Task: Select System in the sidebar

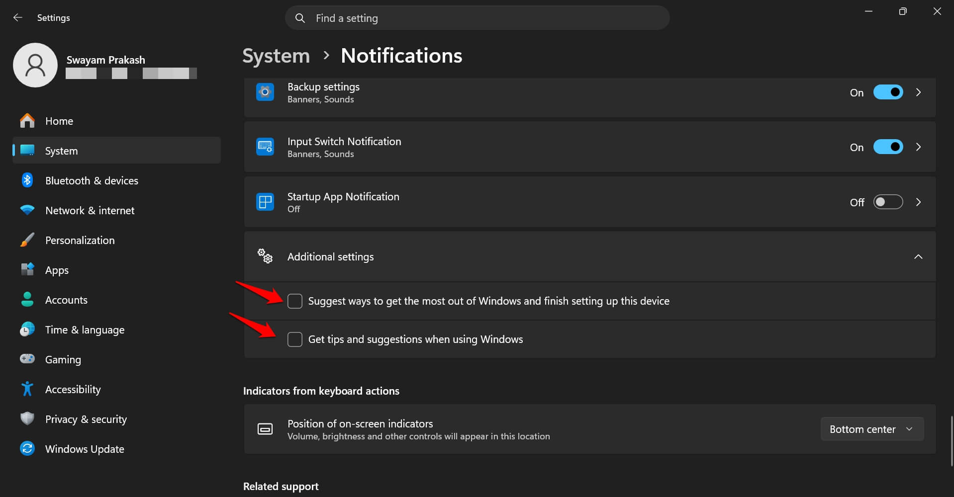Action: click(x=116, y=150)
